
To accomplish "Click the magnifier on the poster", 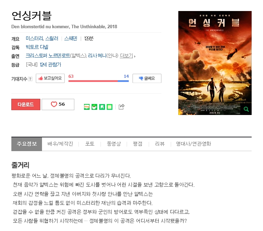I will click(x=246, y=109).
